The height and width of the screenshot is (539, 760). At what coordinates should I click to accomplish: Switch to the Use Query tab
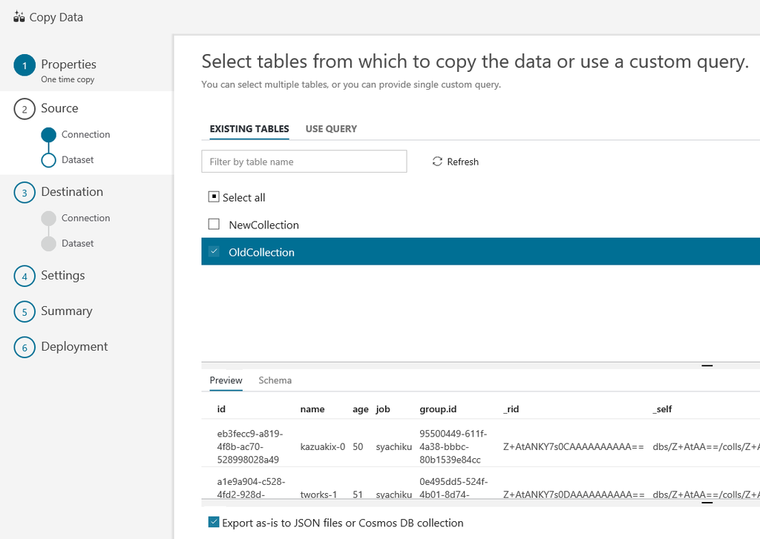(x=331, y=129)
